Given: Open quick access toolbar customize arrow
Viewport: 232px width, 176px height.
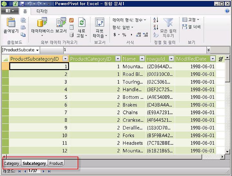Looking at the screenshot, I should pos(49,4).
